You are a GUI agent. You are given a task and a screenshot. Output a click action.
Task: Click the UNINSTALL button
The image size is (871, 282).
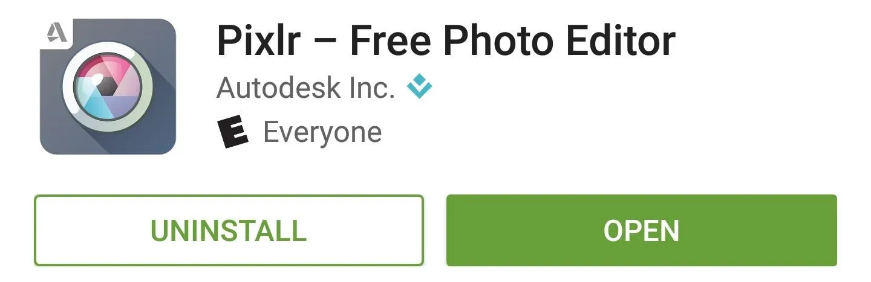(x=229, y=230)
